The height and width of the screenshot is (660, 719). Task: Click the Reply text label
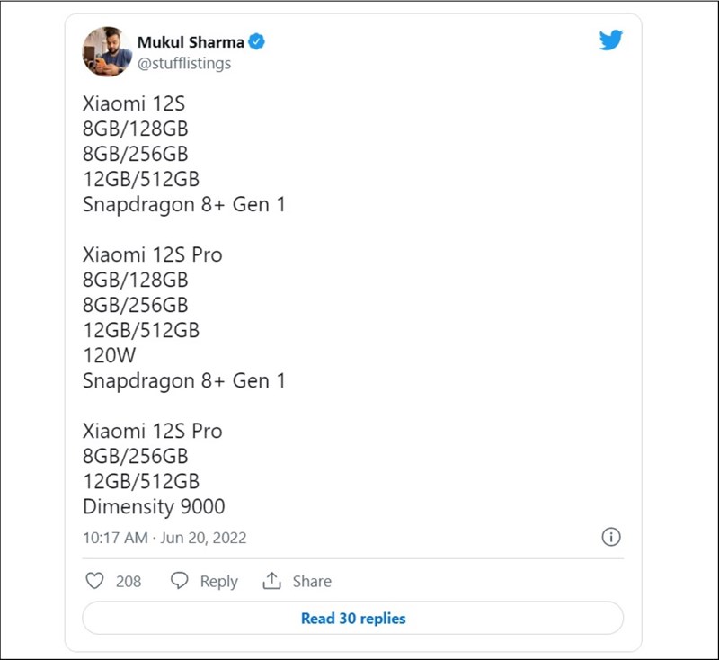(218, 582)
